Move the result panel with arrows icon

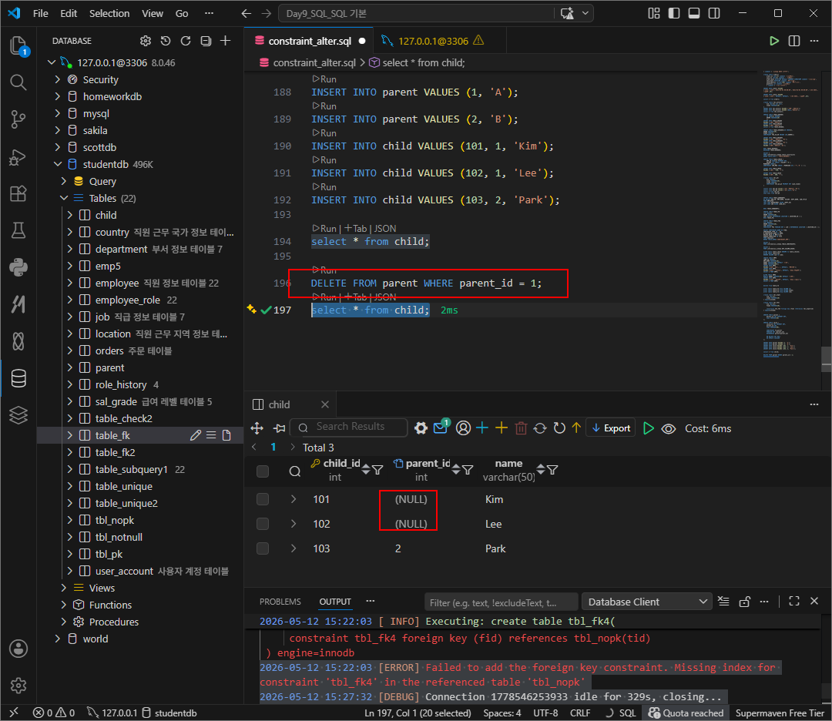[257, 428]
